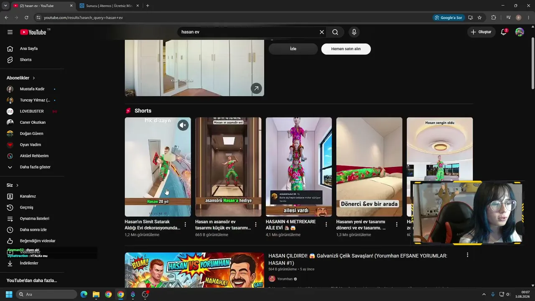The height and width of the screenshot is (301, 535).
Task: Clear the search box with the X
Action: tap(322, 32)
